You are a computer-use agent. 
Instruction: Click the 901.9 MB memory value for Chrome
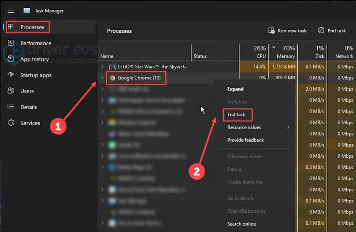point(285,77)
